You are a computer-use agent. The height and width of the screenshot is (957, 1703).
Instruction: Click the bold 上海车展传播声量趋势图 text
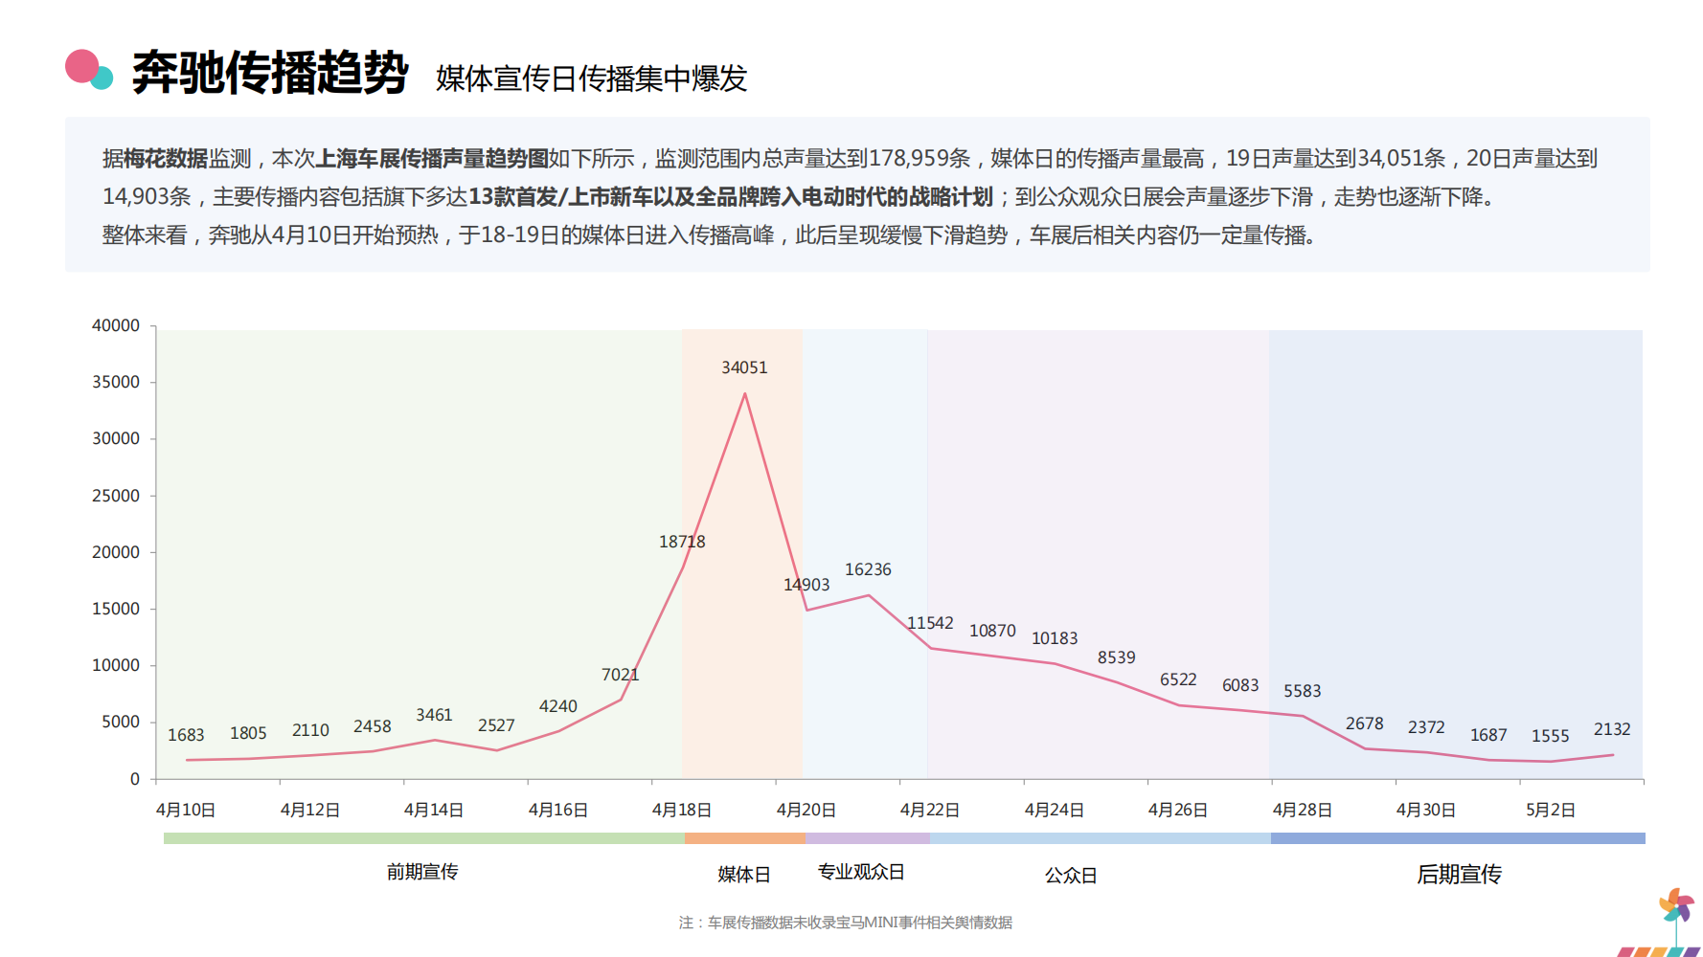432,159
